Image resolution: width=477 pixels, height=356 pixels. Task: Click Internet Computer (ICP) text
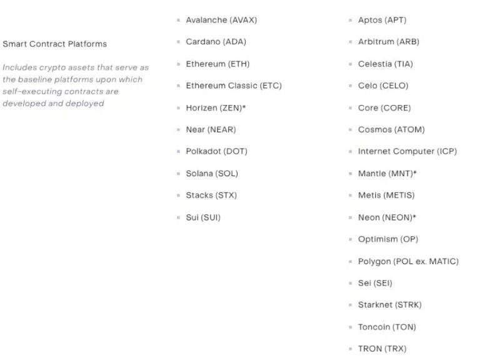point(408,151)
